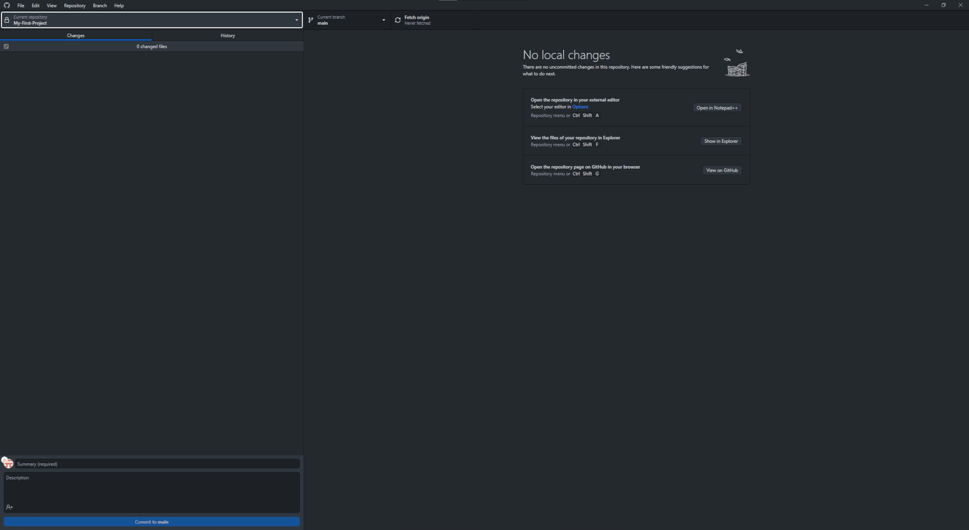
Task: Click 'Open the repository in your external editor' text
Action: click(575, 100)
